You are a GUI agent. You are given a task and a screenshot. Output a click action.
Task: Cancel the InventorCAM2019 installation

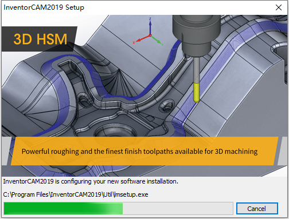(257, 209)
